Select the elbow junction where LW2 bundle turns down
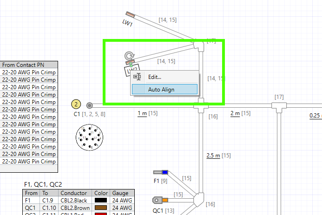The height and width of the screenshot is (215, 322). click(199, 46)
